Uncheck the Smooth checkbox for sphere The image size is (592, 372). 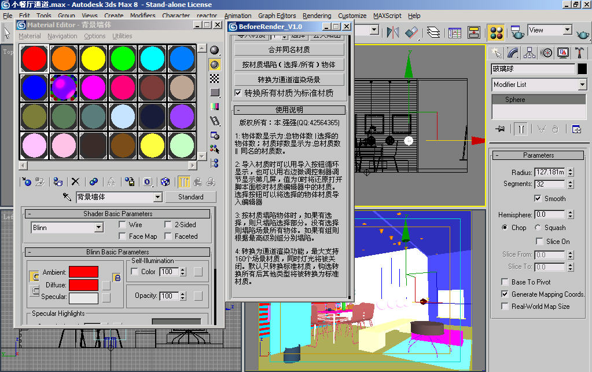pos(538,198)
